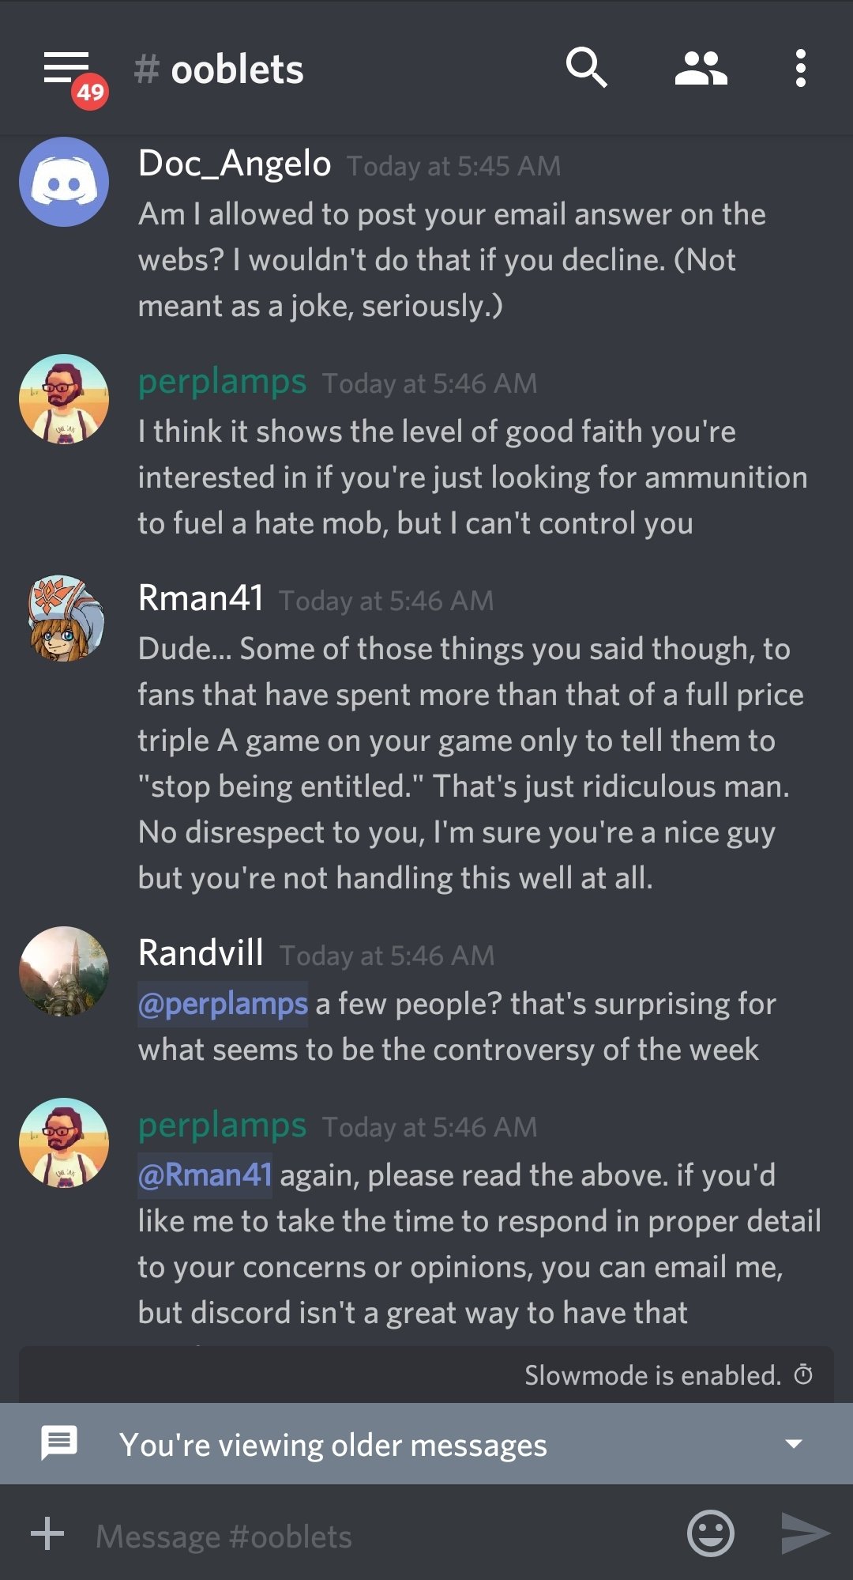Tap the 49 unread notification badge
The image size is (853, 1580).
tap(90, 92)
